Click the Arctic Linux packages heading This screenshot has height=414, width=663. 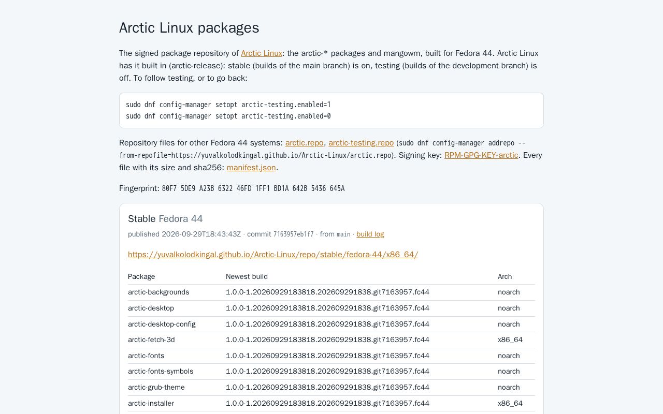pyautogui.click(x=189, y=28)
